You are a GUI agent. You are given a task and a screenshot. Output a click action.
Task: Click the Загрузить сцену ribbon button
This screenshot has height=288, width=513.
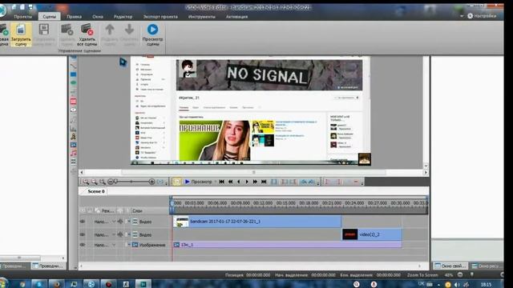coord(21,34)
